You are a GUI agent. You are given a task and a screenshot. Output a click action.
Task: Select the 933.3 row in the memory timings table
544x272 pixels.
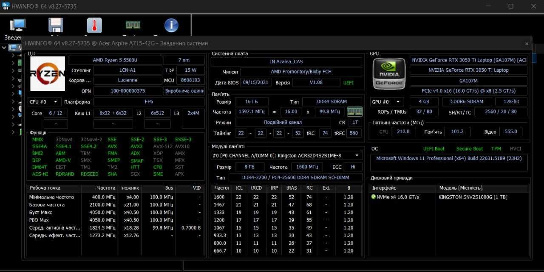[x=287, y=236]
